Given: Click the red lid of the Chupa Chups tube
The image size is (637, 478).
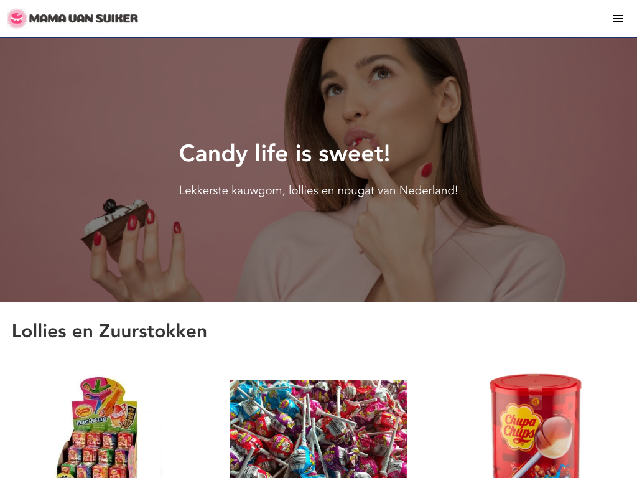Looking at the screenshot, I should (x=536, y=382).
